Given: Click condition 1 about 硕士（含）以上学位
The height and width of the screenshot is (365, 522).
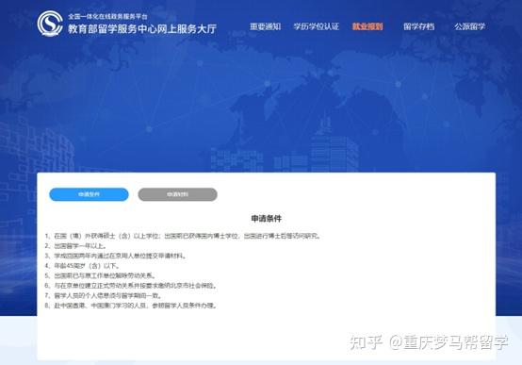Looking at the screenshot, I should [x=183, y=236].
